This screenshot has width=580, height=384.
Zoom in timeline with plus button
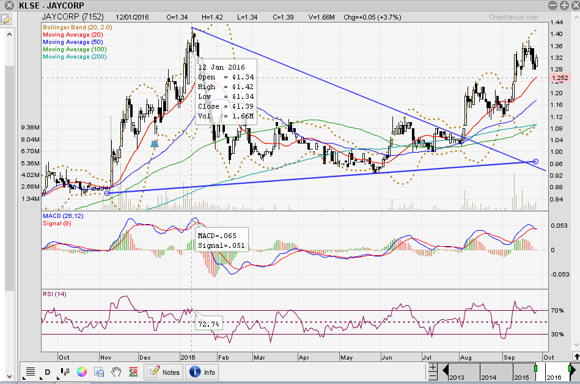[433, 368]
